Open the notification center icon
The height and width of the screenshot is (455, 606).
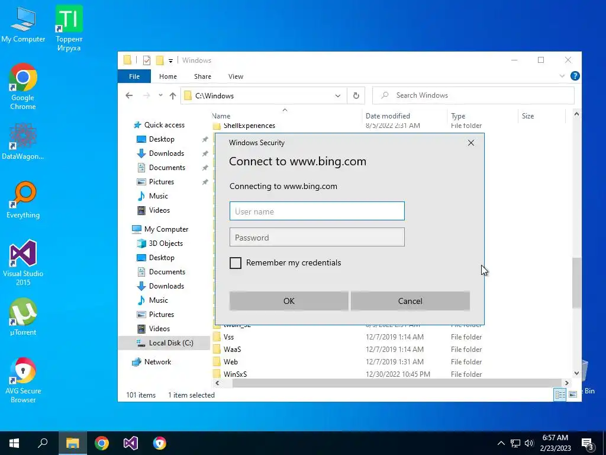(x=588, y=444)
